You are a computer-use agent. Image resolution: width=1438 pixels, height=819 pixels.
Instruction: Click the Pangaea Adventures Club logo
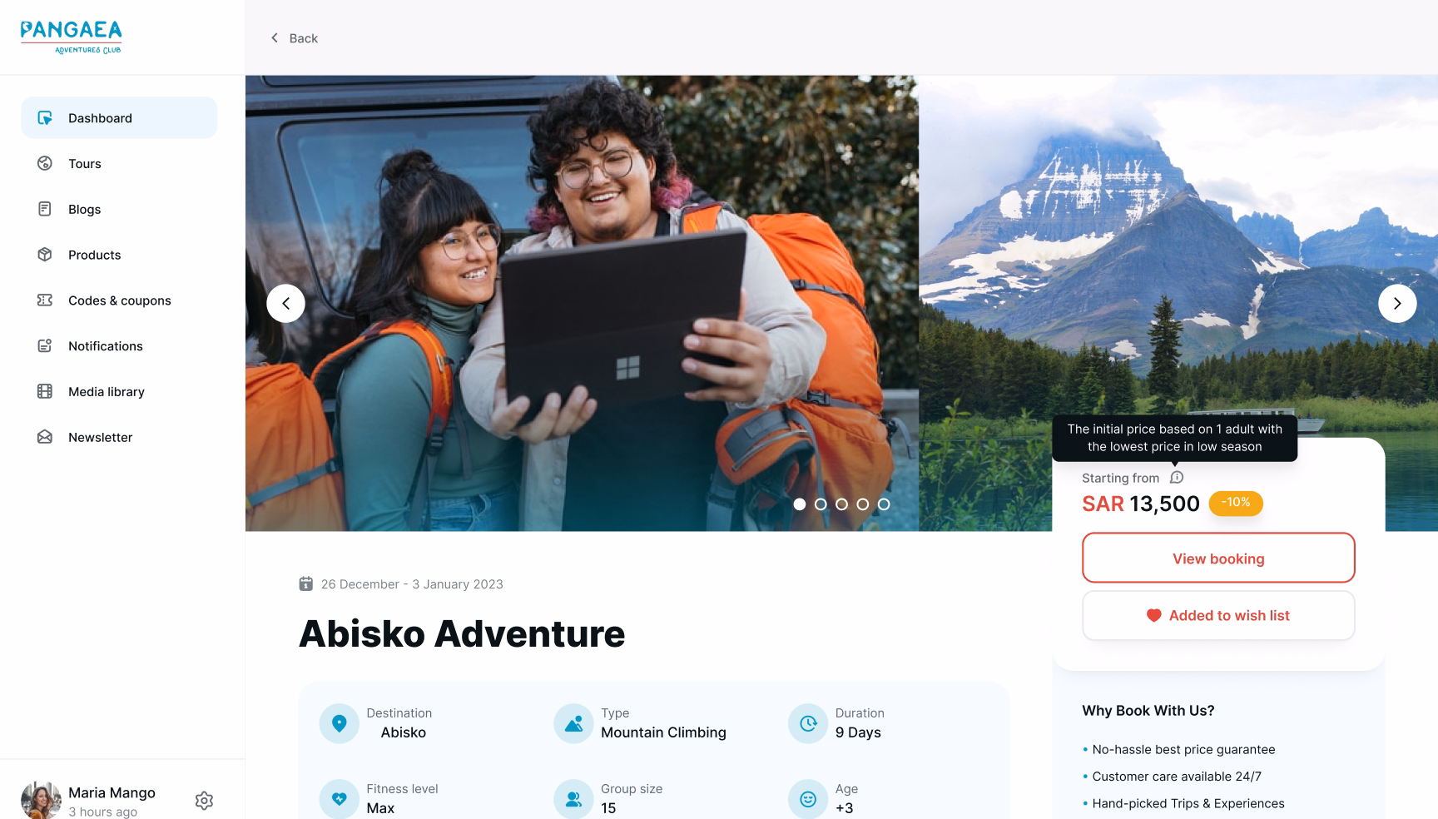tap(72, 37)
